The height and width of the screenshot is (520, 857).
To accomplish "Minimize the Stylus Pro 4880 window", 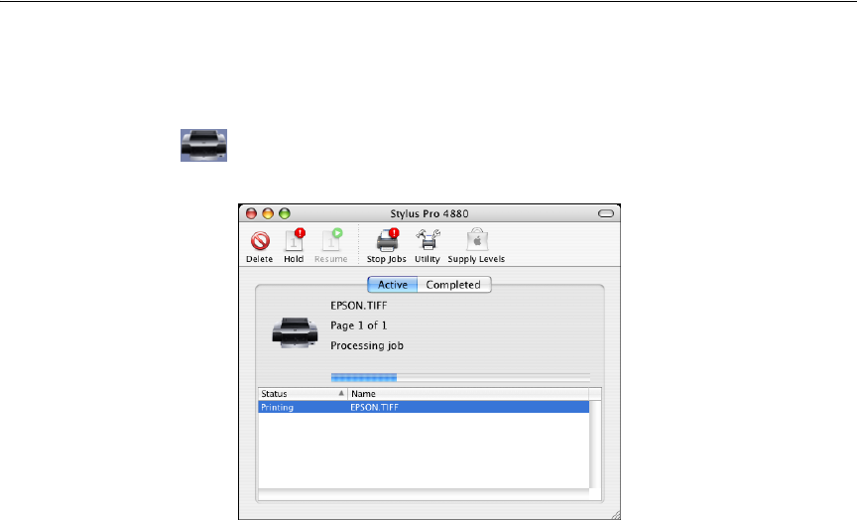I will [x=268, y=213].
